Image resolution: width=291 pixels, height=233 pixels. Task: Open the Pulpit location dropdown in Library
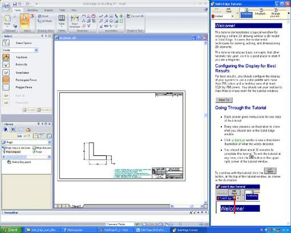pos(50,142)
